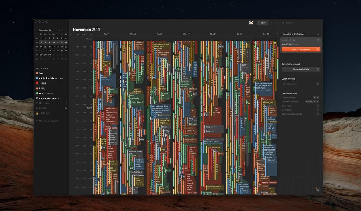Focus the Search field
Viewport: 361px width, 211px height.
(301, 23)
